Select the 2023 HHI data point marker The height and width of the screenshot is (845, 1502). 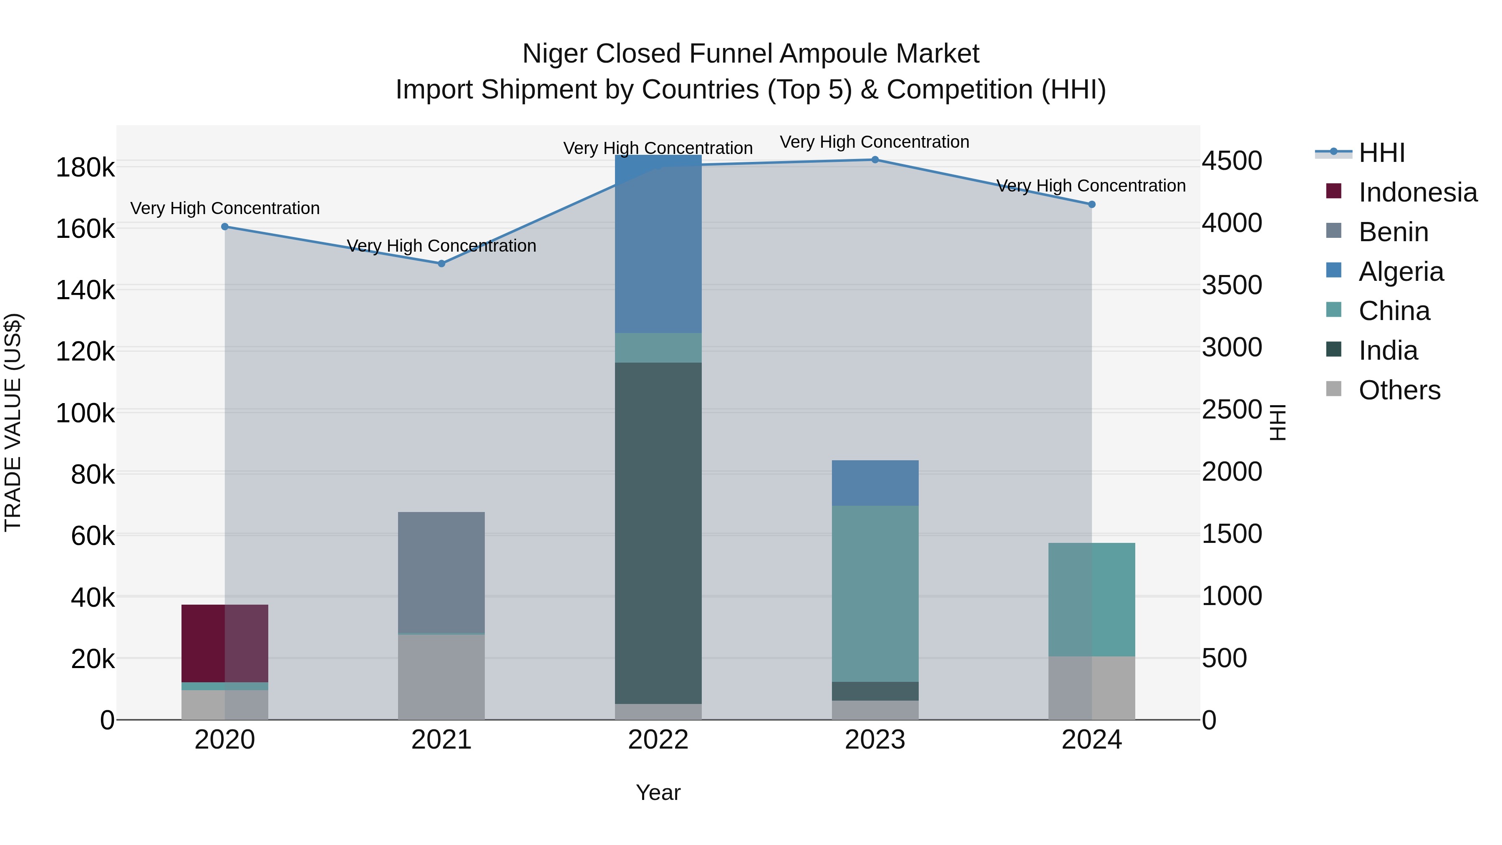coord(874,159)
